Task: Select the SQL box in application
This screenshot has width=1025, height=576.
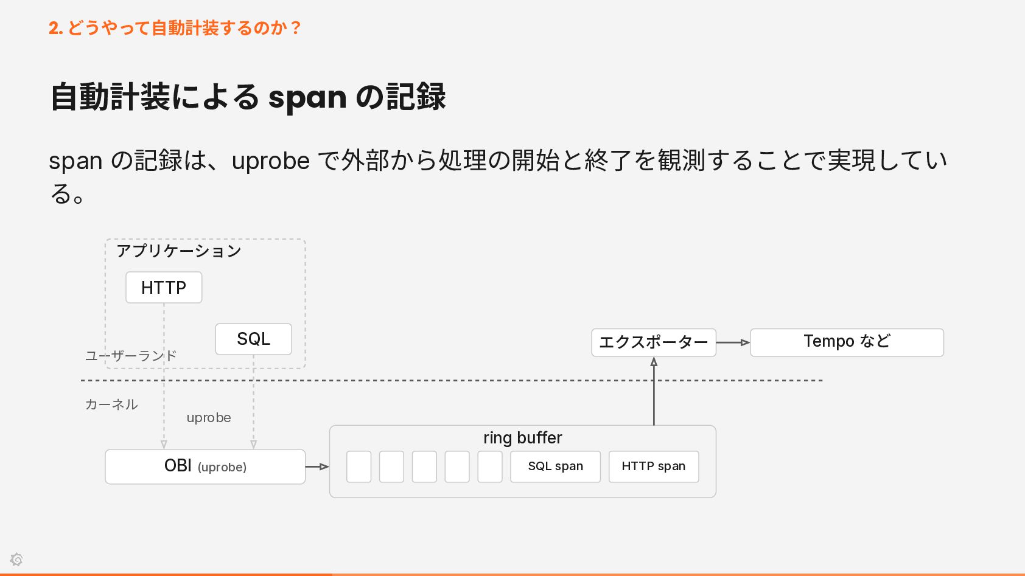Action: click(x=253, y=339)
